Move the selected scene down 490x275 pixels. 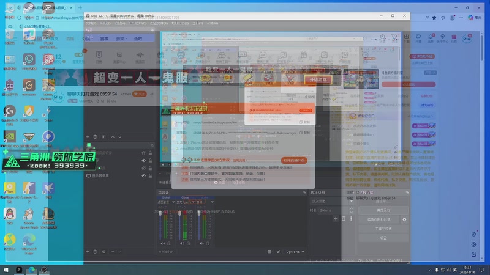coord(120,137)
